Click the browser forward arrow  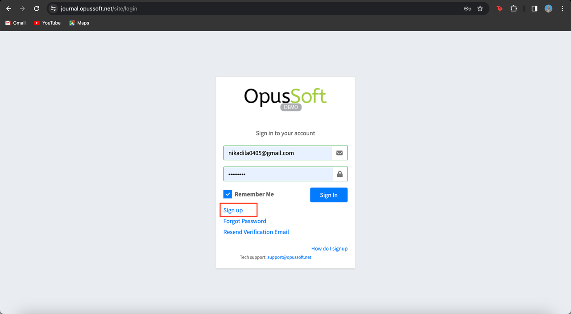coord(22,8)
